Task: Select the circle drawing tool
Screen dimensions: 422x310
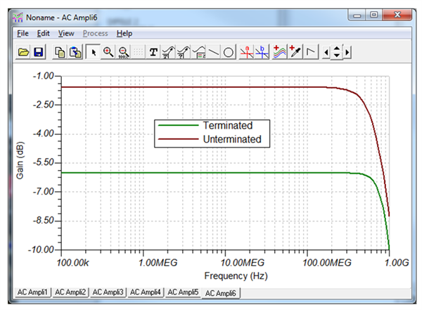Action: [x=229, y=52]
